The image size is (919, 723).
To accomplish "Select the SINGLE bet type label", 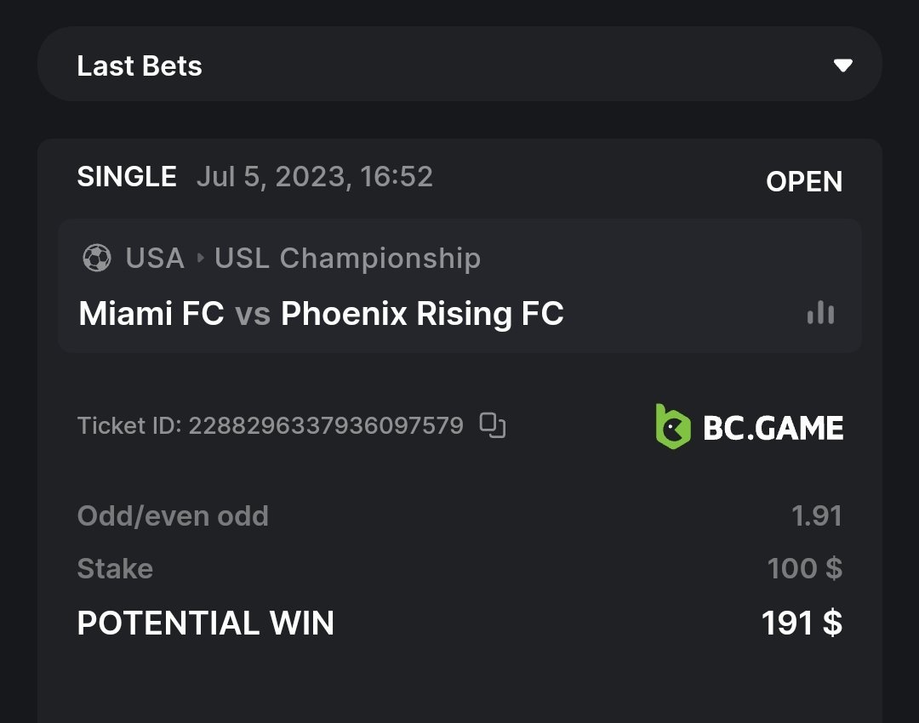I will 127,177.
